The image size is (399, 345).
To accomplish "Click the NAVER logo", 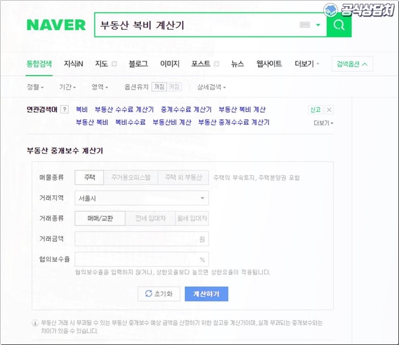I will pyautogui.click(x=56, y=25).
